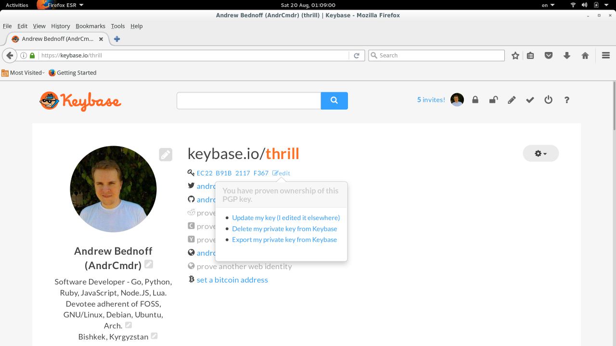This screenshot has height=346, width=616.
Task: Edit bio via pencil icon after Arch.
Action: click(x=128, y=325)
